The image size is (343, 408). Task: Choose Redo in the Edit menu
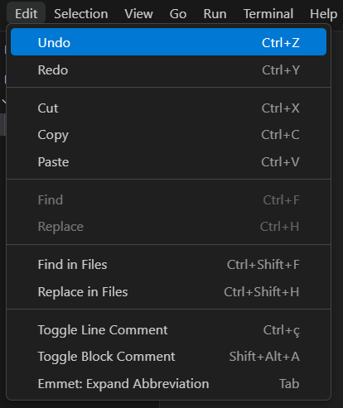point(168,70)
